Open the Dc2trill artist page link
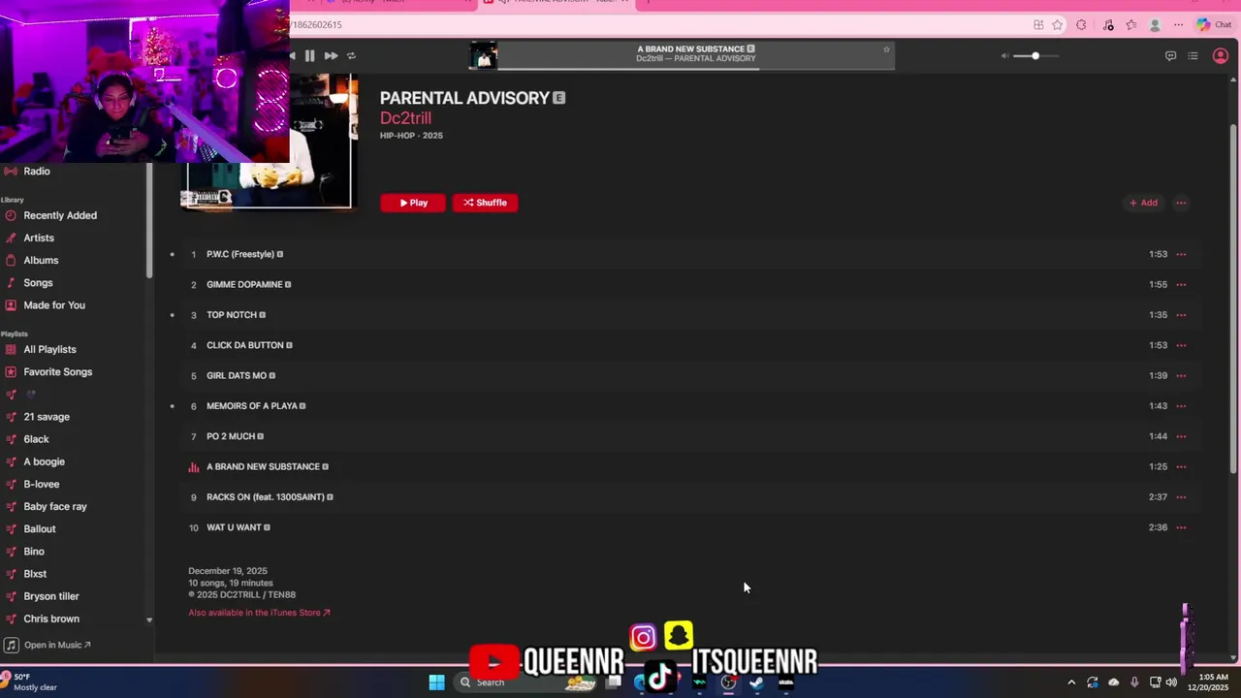This screenshot has width=1241, height=698. pos(405,118)
